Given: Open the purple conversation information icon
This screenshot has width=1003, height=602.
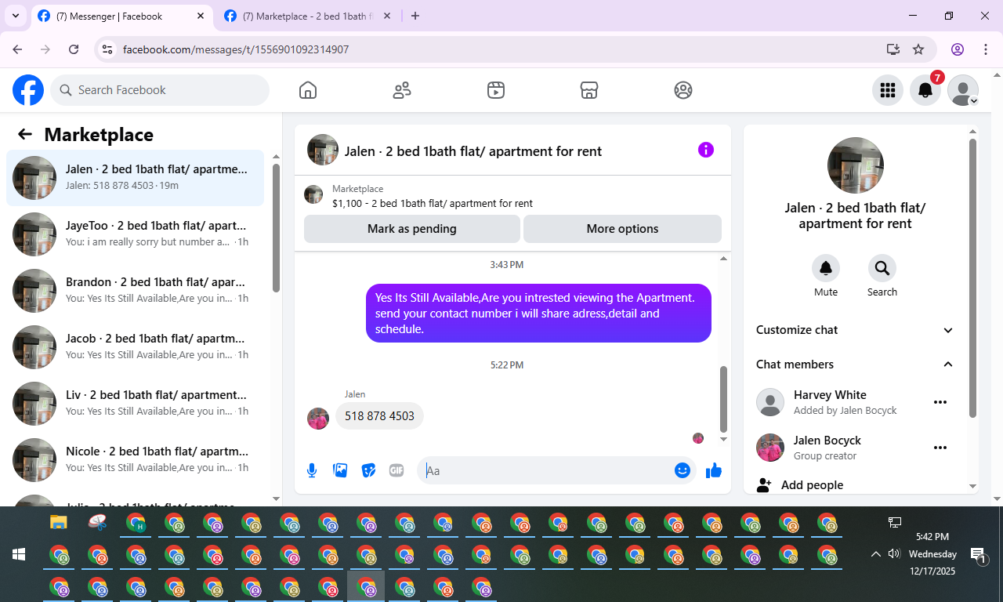Looking at the screenshot, I should (706, 150).
